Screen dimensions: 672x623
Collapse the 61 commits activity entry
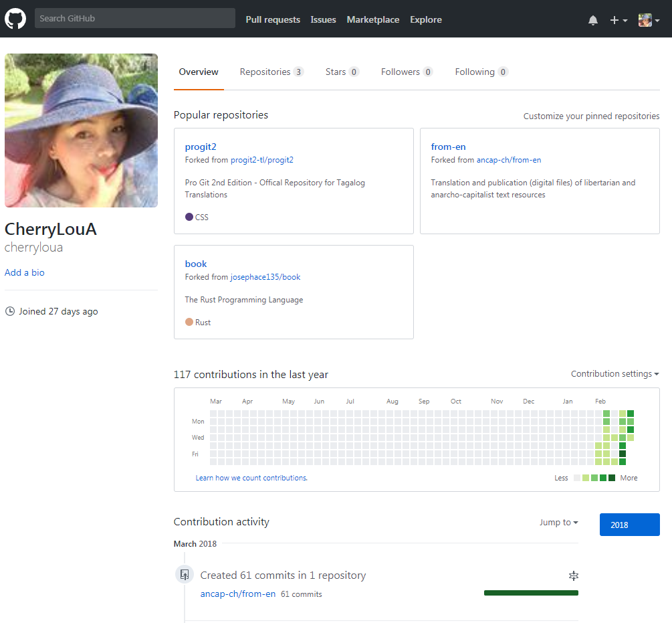(x=574, y=575)
